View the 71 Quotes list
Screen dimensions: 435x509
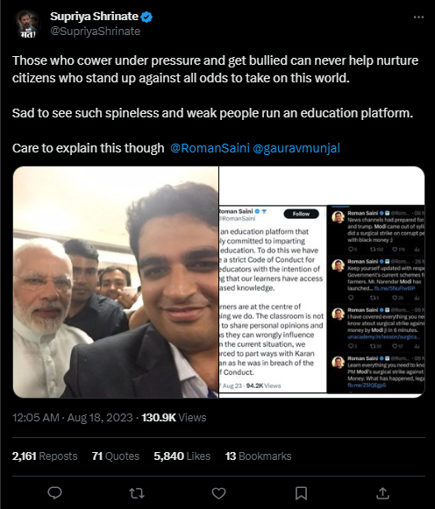tap(116, 456)
